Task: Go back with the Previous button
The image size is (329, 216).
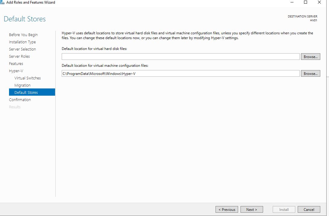Action: click(x=227, y=209)
